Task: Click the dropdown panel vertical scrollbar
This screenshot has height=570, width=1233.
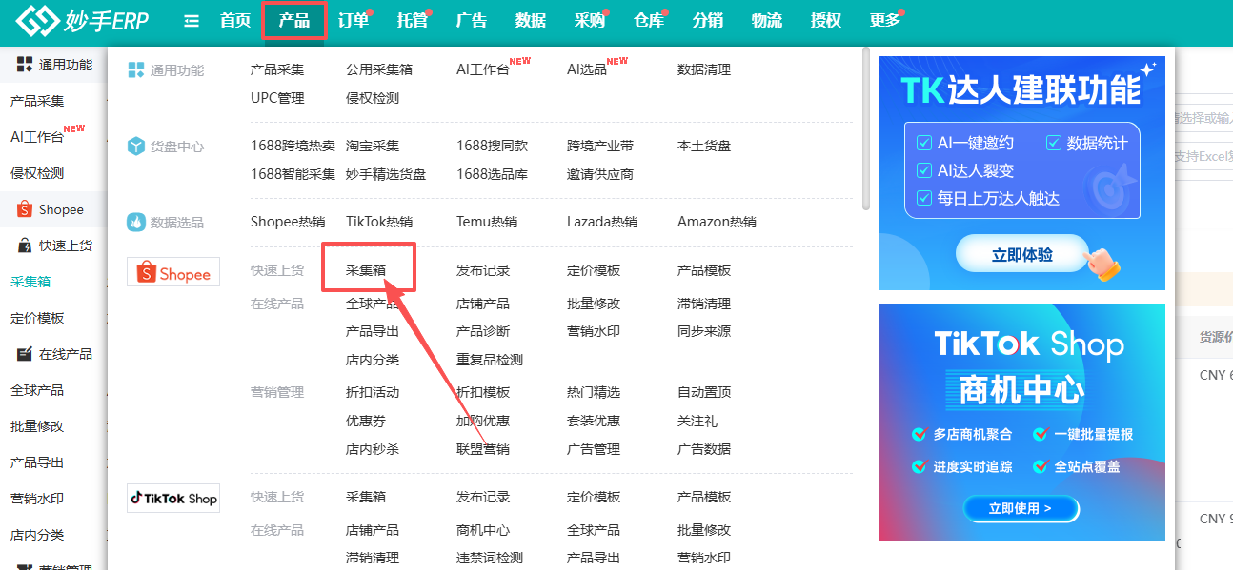Action: (x=865, y=128)
